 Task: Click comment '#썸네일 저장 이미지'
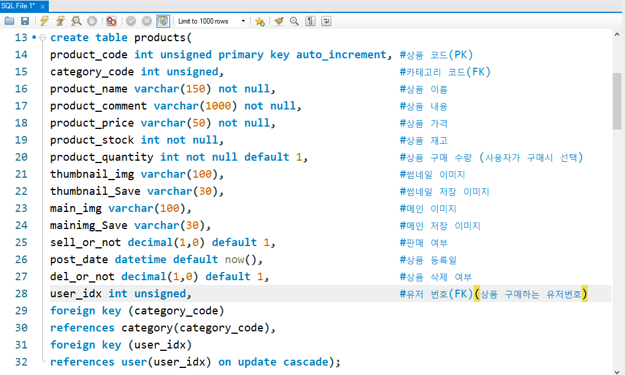click(444, 192)
